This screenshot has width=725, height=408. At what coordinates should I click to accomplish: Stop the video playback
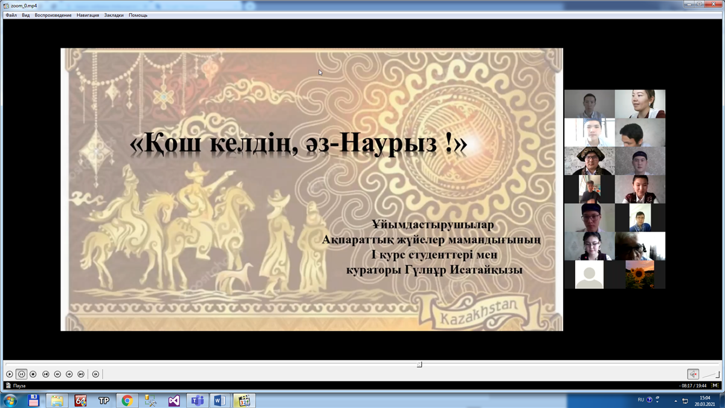click(x=33, y=374)
